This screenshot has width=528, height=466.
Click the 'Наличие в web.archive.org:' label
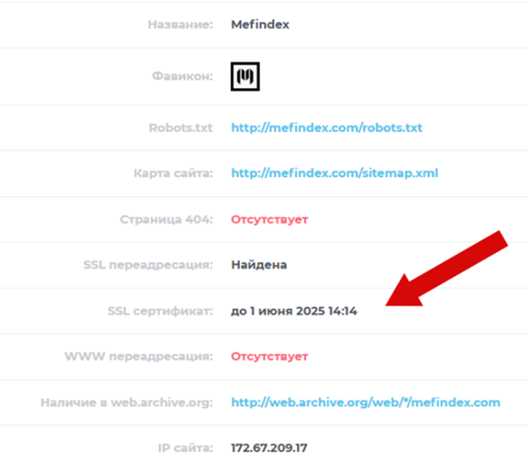(126, 403)
